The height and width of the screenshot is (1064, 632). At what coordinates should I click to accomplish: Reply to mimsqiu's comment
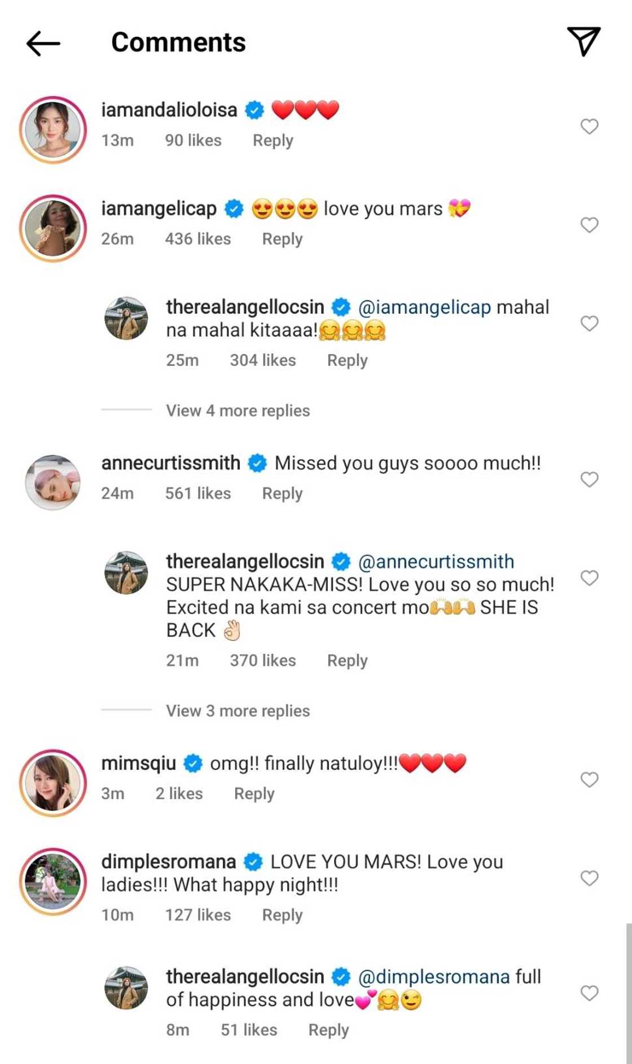[254, 793]
